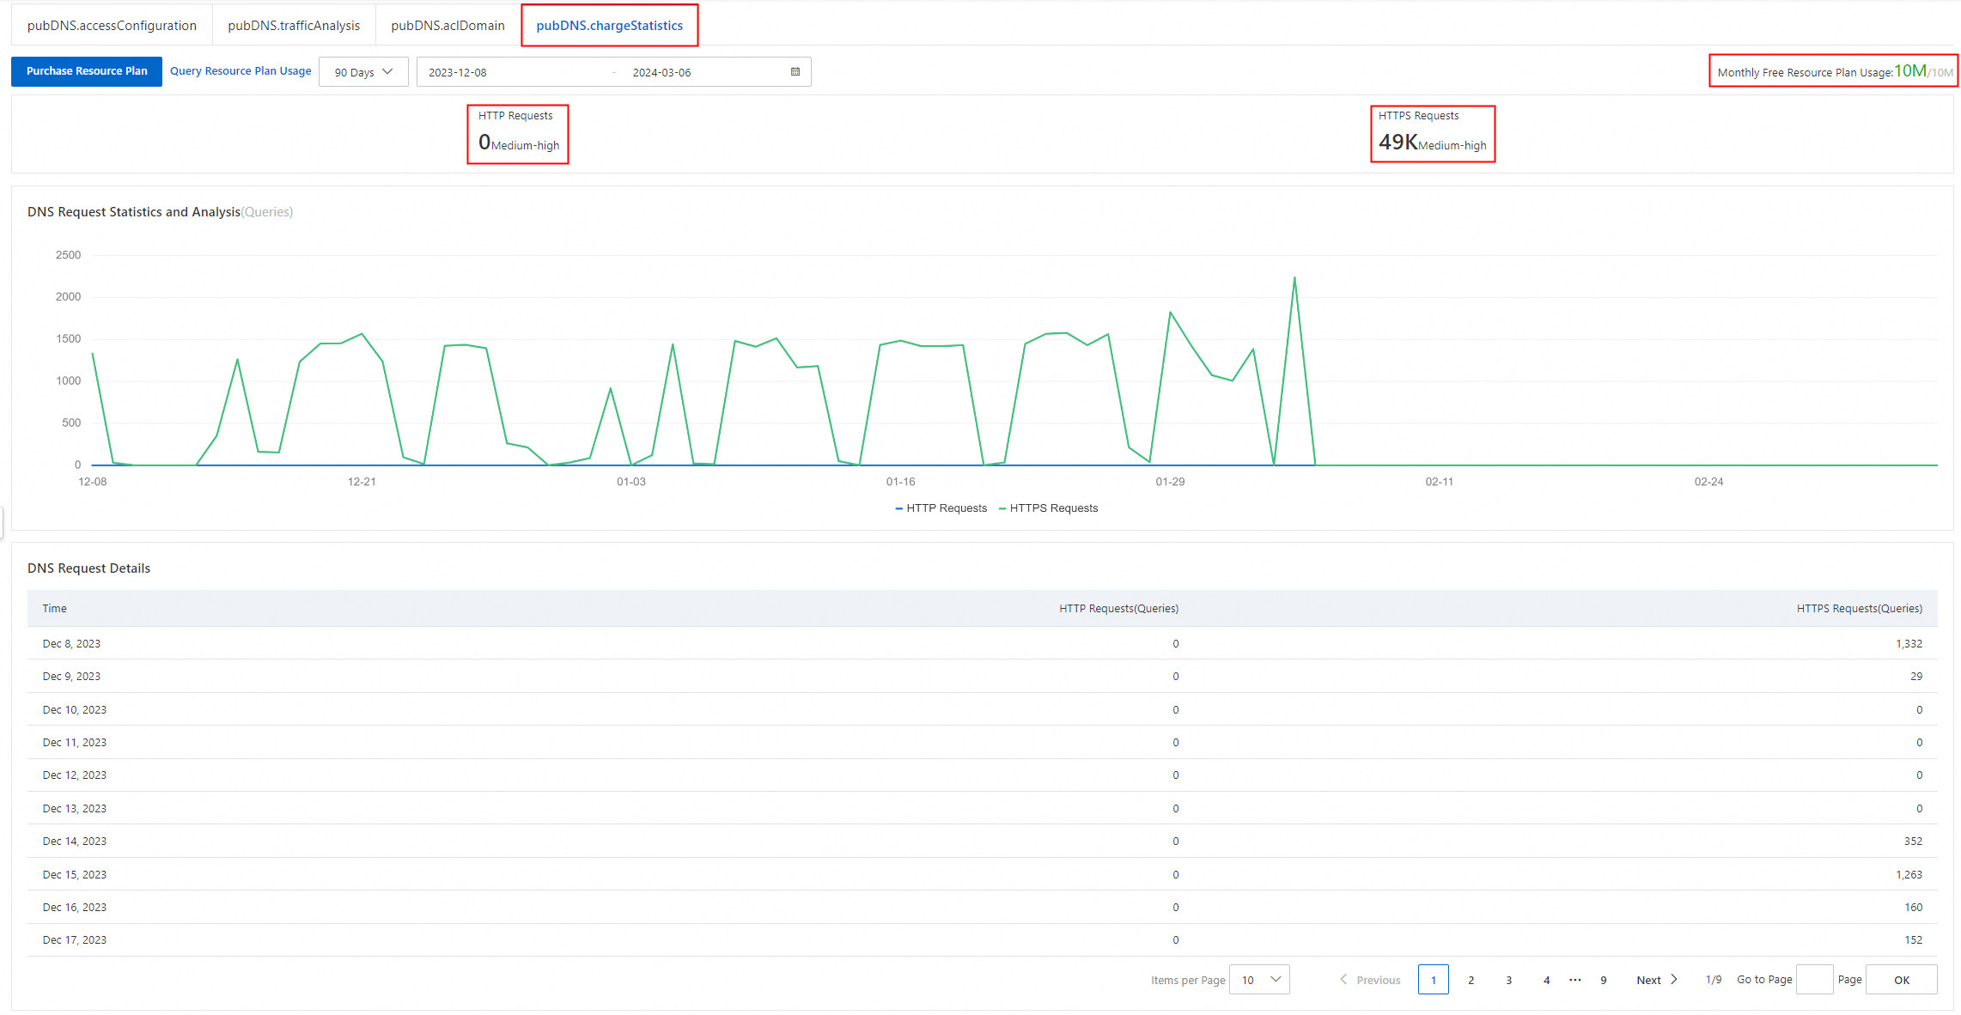Select the pubDNS.aclDomain tab
Image resolution: width=1961 pixels, height=1015 pixels.
(448, 26)
